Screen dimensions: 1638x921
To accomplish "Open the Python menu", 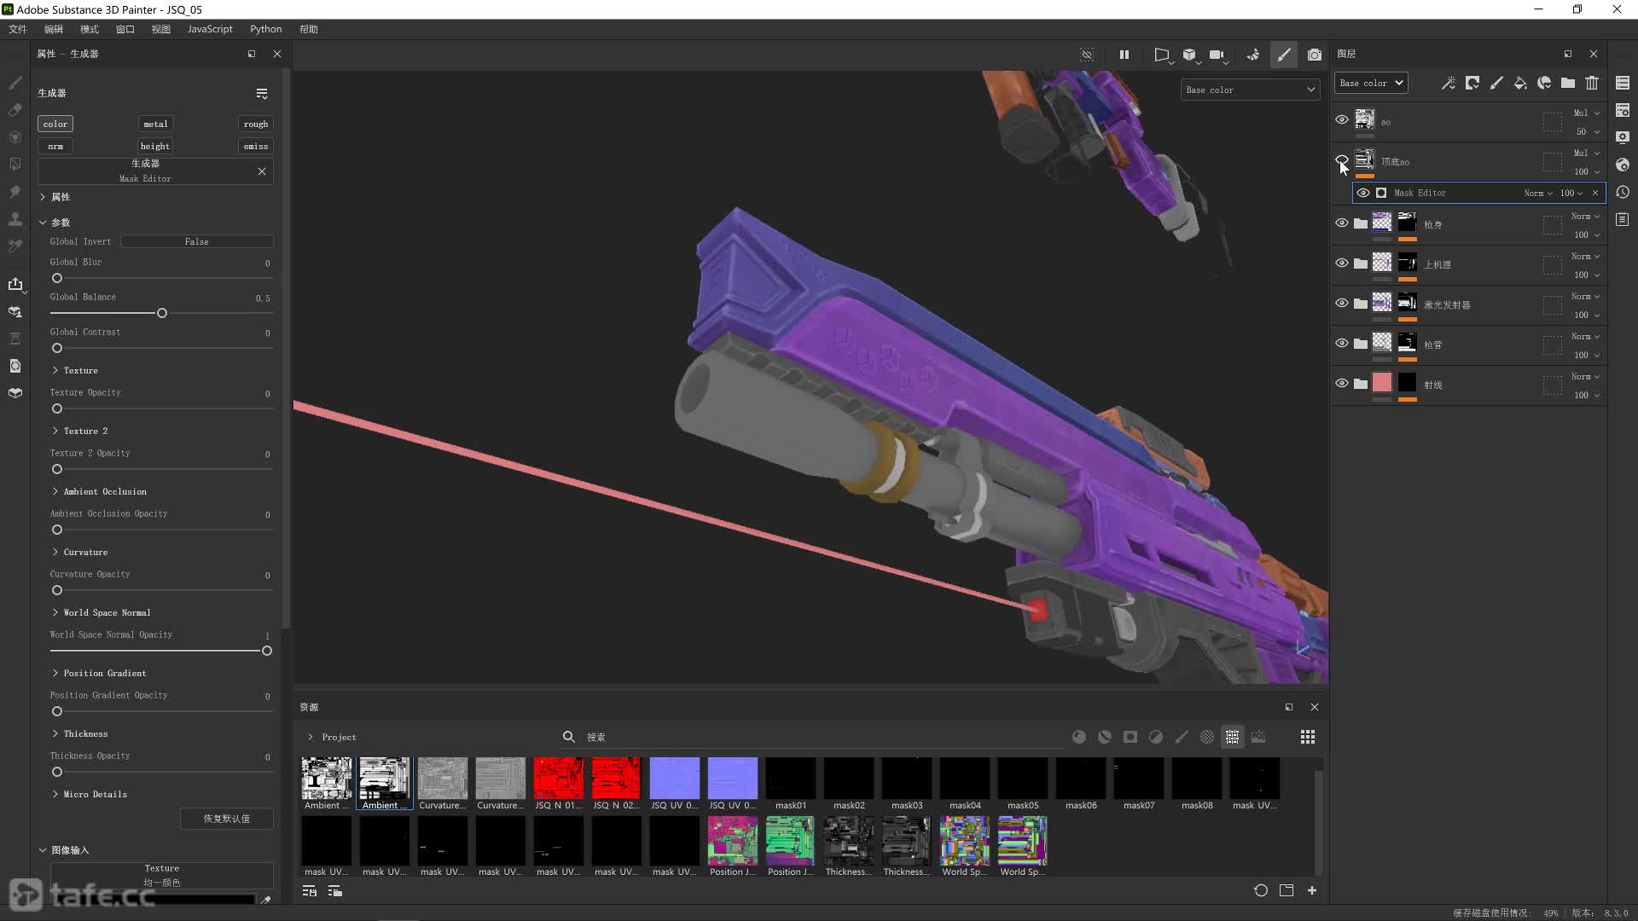I will (x=266, y=29).
